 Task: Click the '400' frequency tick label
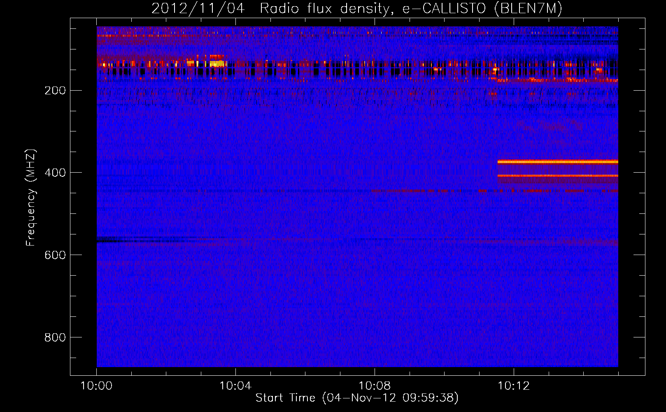click(x=55, y=173)
